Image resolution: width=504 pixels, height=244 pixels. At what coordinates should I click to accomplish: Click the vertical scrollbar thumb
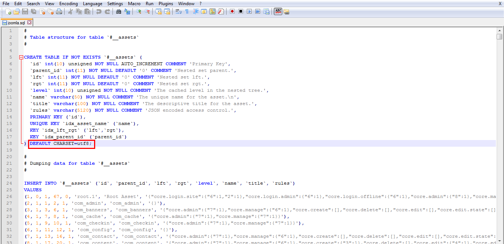500,37
